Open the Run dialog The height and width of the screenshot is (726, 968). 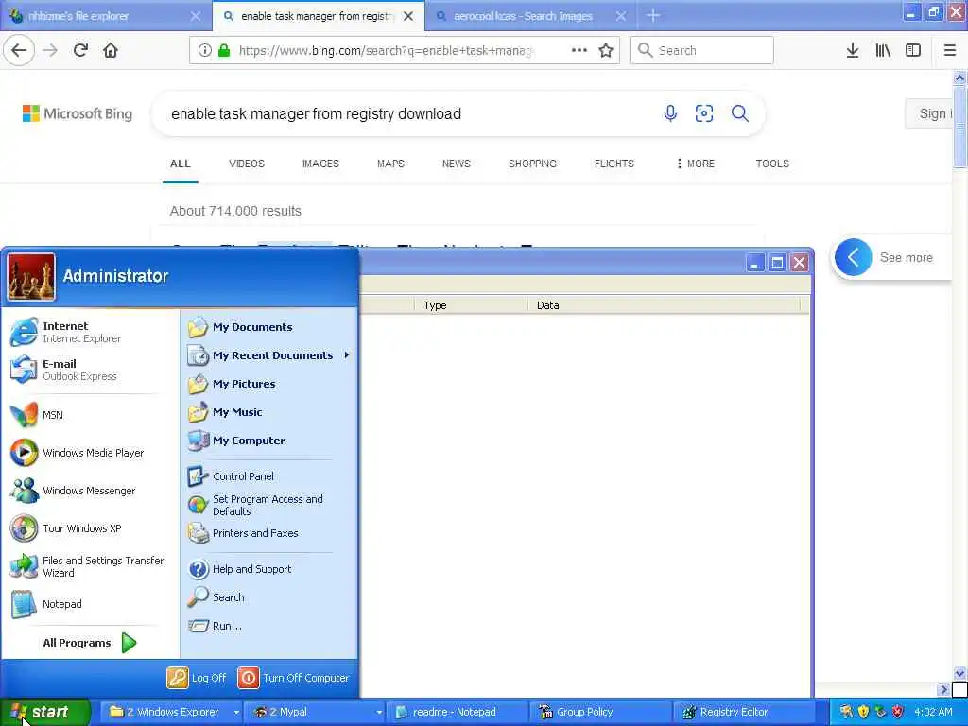point(215,626)
